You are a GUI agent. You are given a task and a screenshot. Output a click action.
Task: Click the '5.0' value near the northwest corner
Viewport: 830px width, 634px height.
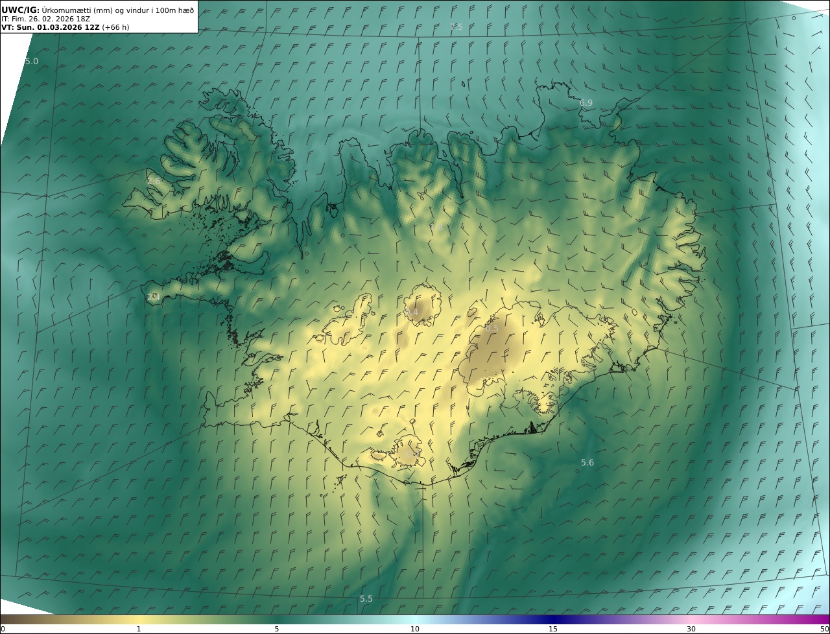coord(31,62)
